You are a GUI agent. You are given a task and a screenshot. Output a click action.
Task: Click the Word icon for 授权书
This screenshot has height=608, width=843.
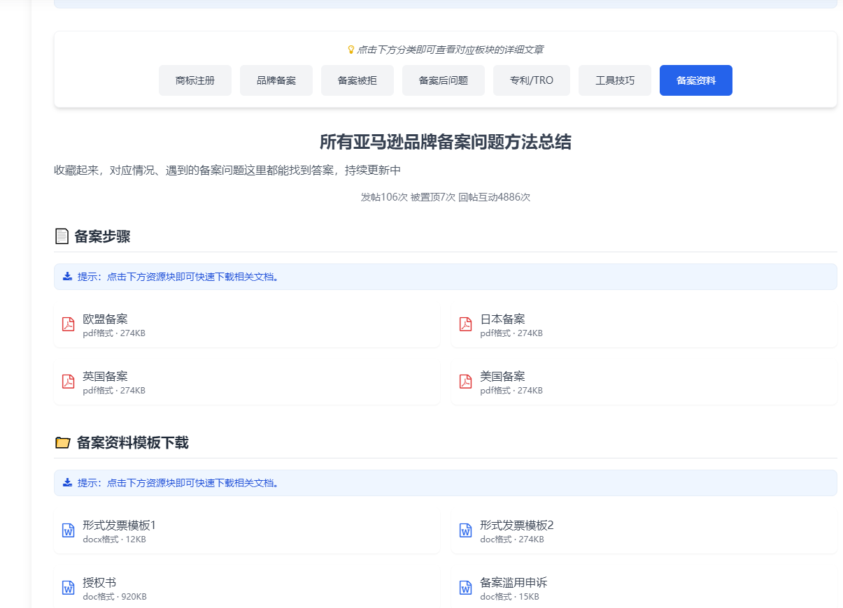coord(68,588)
